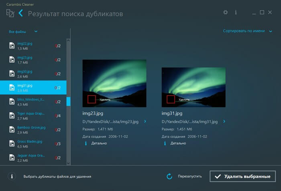Image resolution: width=281 pixels, height=191 pixels.
Task: Close the Carambis Cleaner window
Action: coord(270,12)
